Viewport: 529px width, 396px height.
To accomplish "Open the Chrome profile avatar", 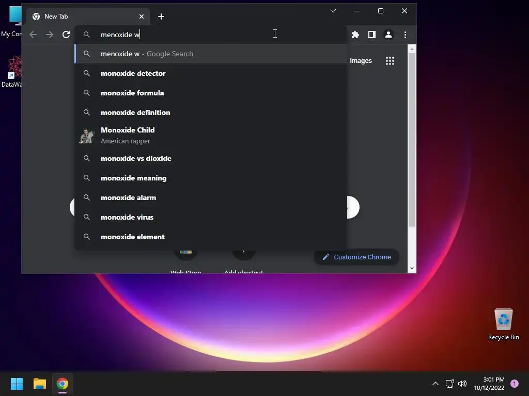I will pos(388,35).
